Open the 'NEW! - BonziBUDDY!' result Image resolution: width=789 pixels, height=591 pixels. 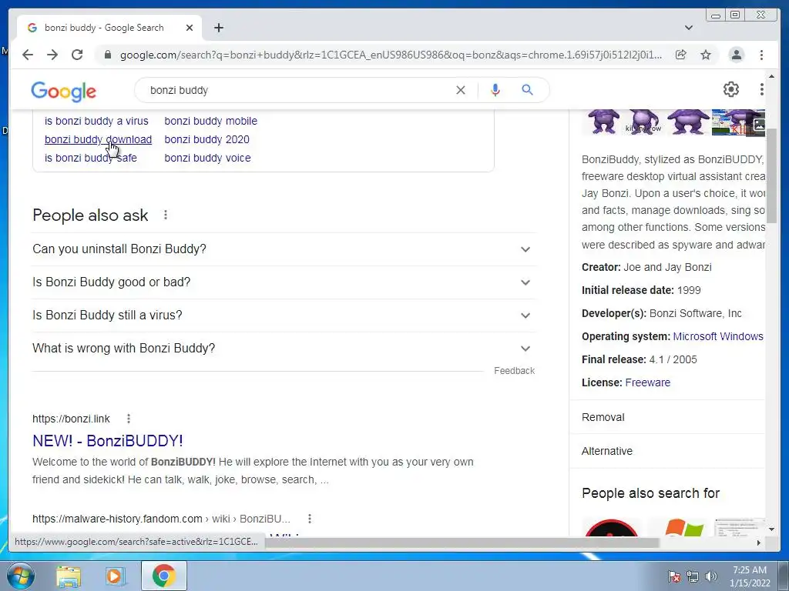click(108, 441)
